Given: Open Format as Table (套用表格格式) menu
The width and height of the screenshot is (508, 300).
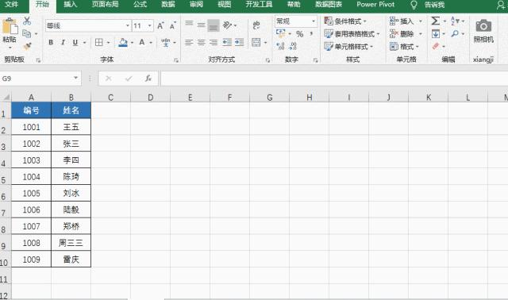Looking at the screenshot, I should coord(352,34).
